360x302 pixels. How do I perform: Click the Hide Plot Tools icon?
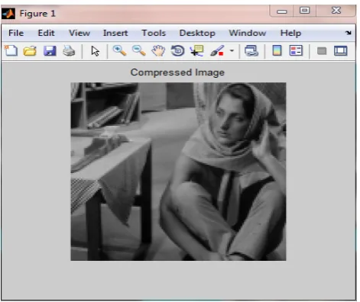pos(322,51)
